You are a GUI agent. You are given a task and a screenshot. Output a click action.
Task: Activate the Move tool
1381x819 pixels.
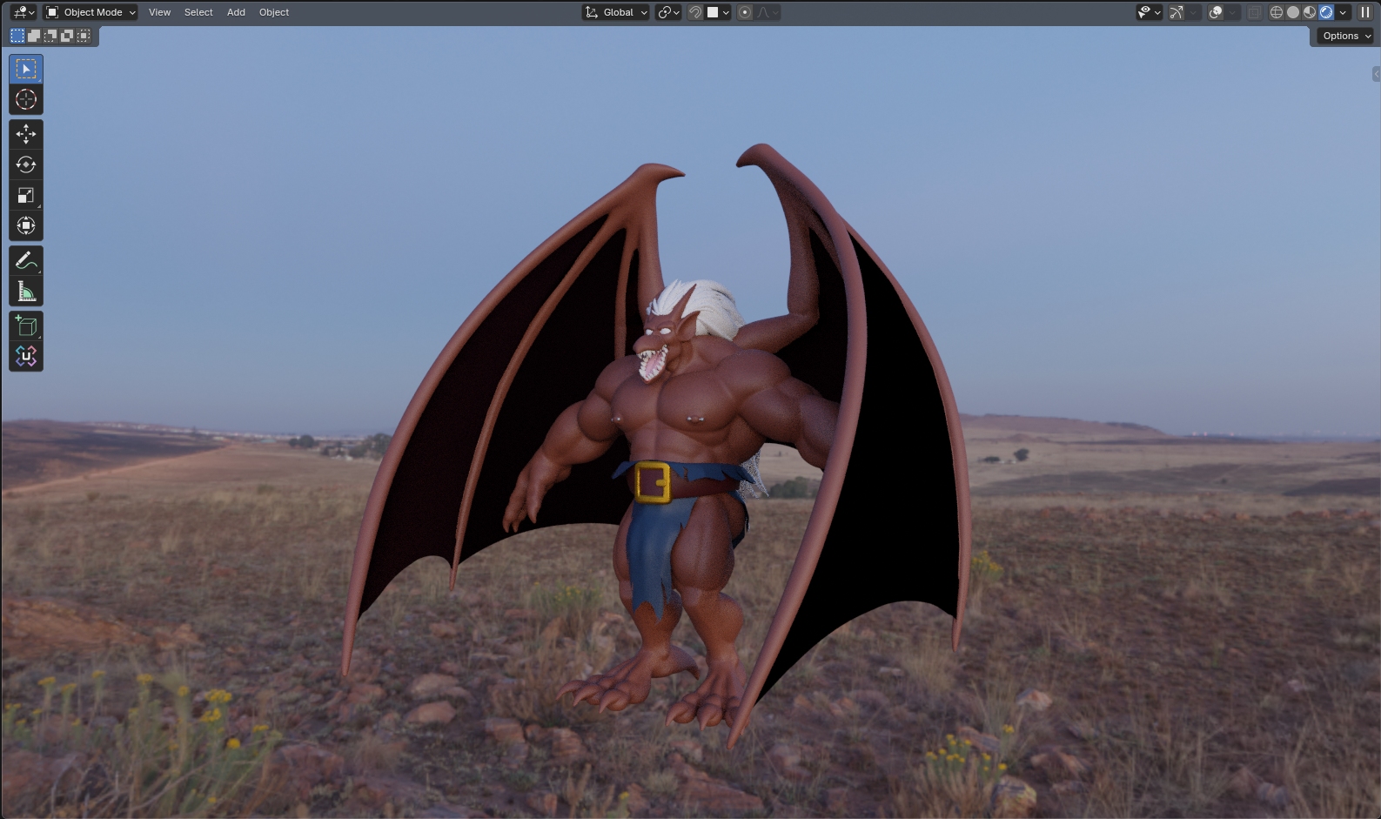point(26,134)
